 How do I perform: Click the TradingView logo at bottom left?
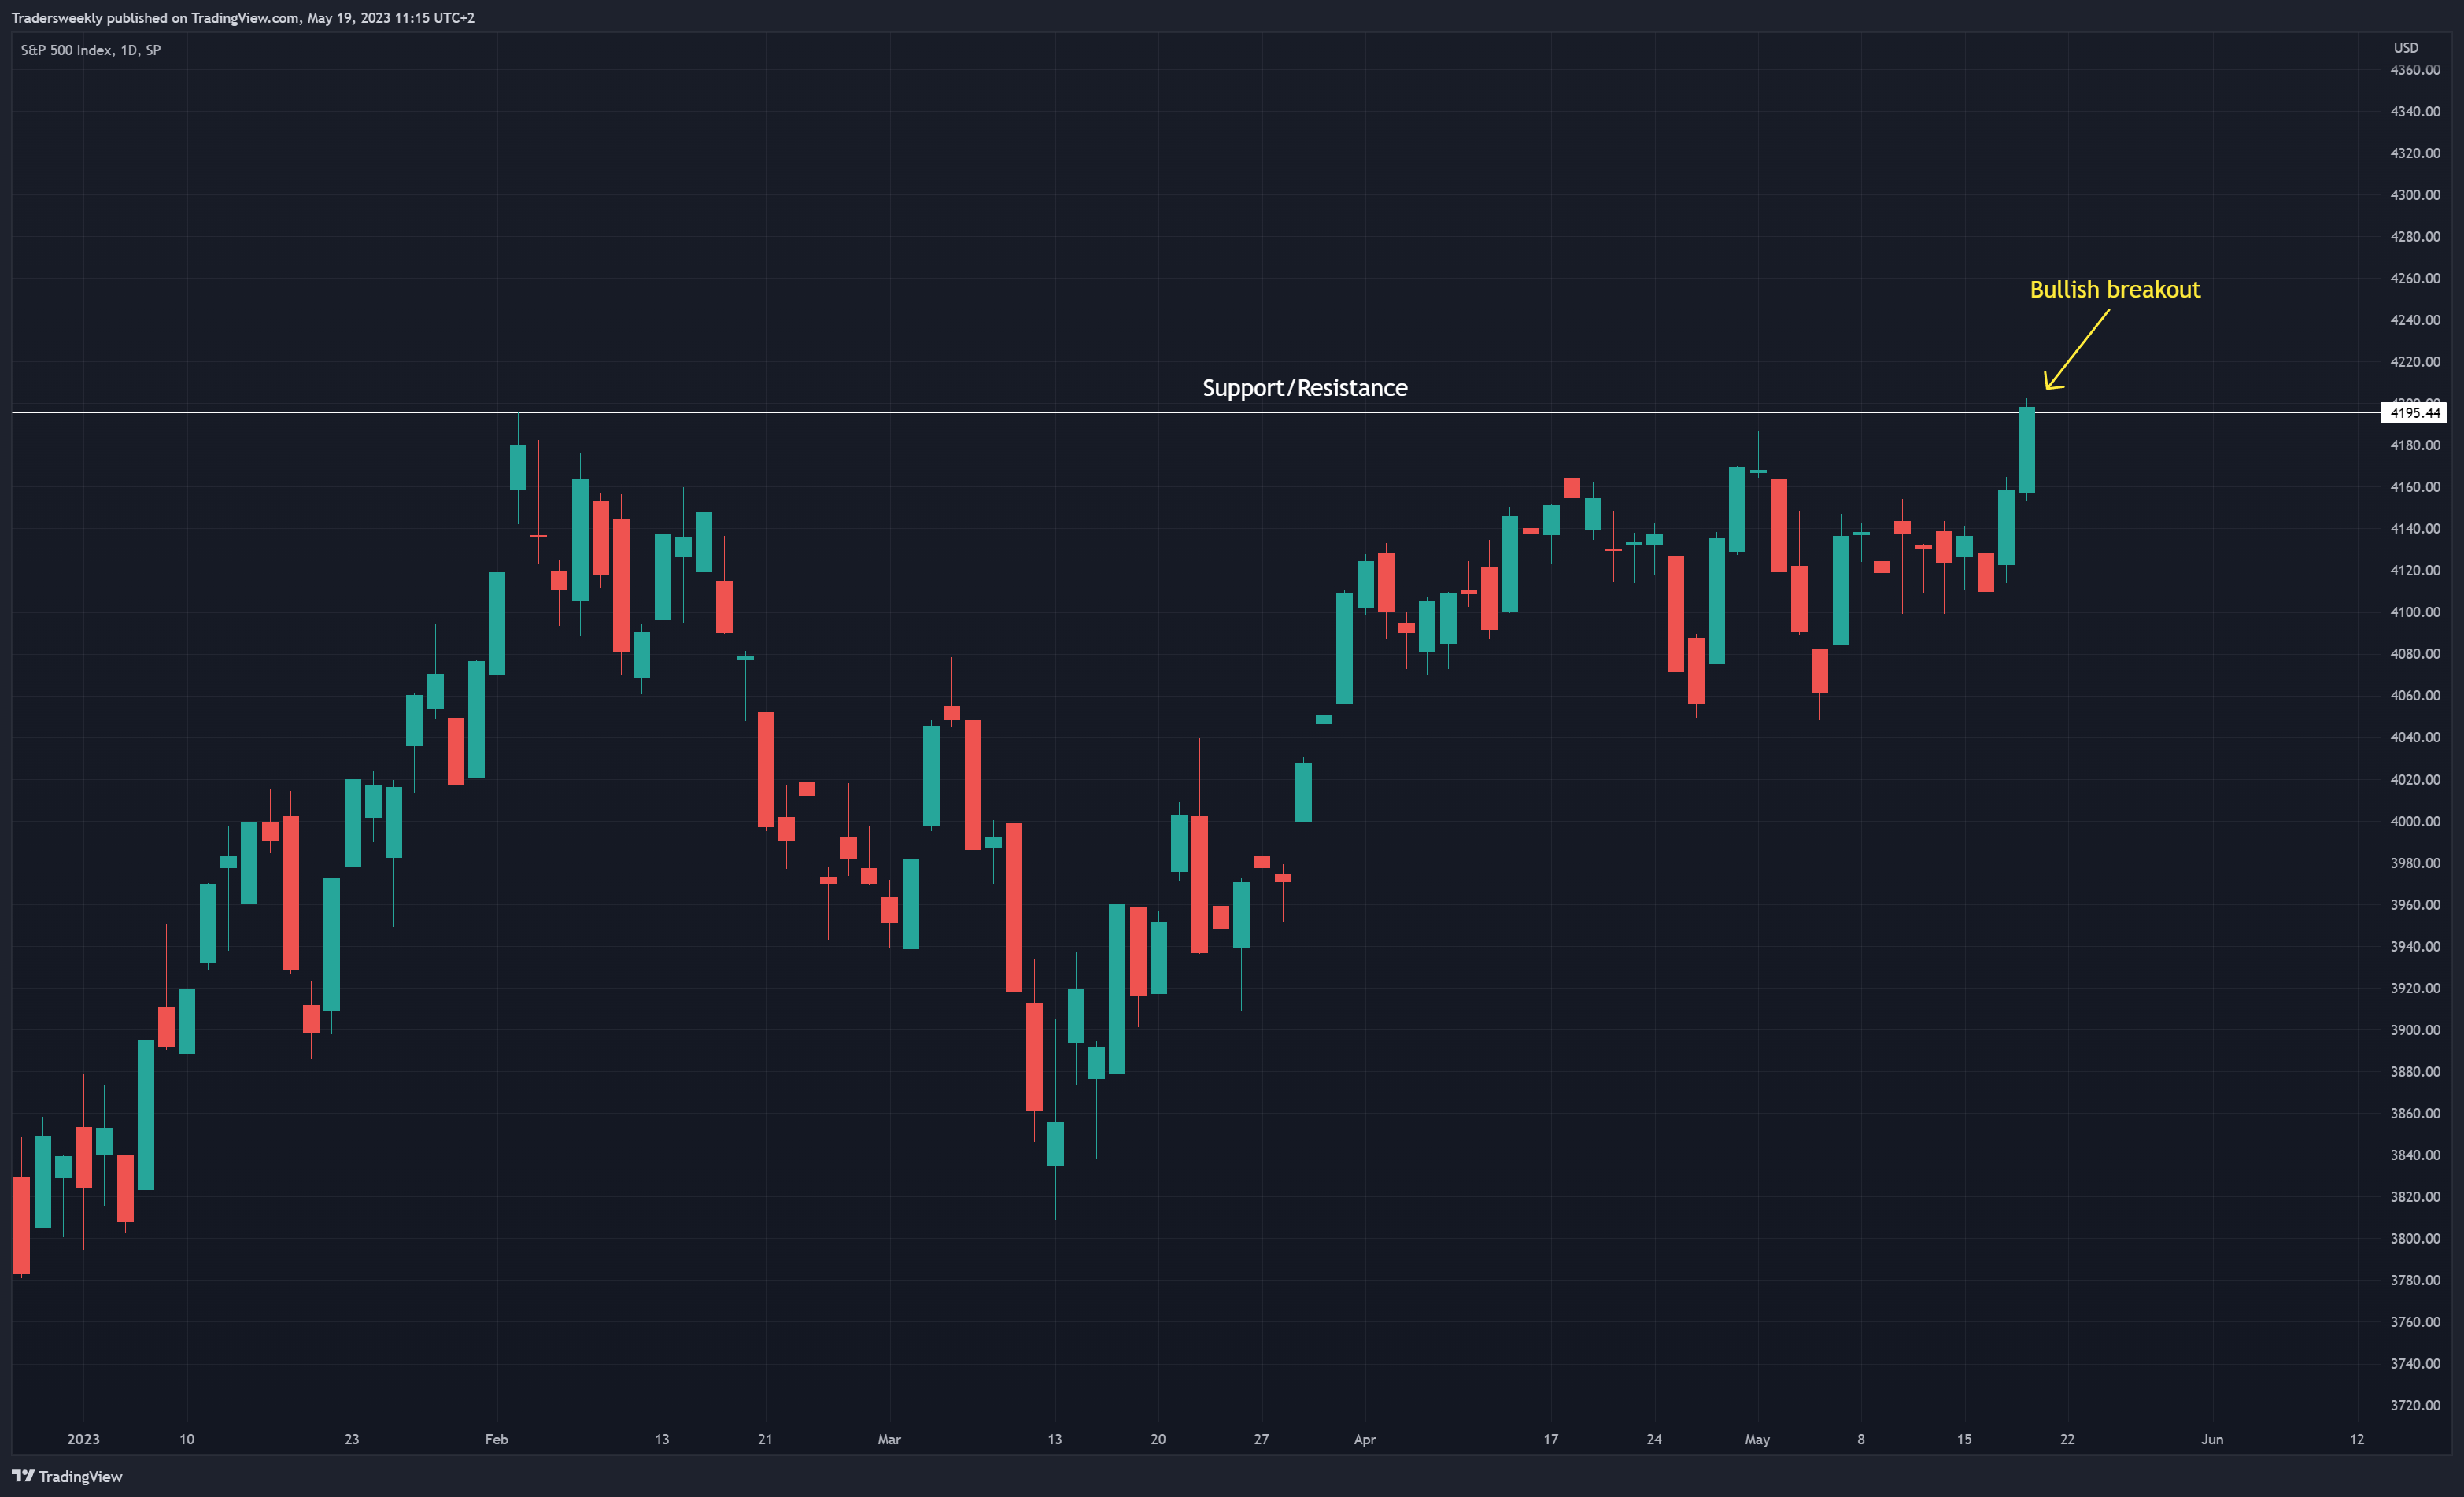[x=67, y=1476]
